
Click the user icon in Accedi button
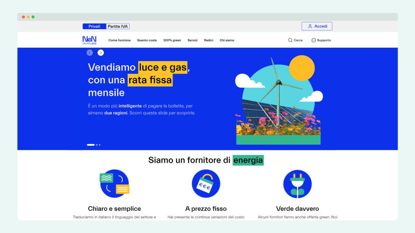pos(310,26)
